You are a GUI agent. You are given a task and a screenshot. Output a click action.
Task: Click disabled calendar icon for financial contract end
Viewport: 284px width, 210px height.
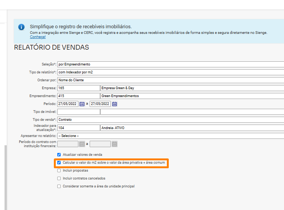[x=115, y=144]
